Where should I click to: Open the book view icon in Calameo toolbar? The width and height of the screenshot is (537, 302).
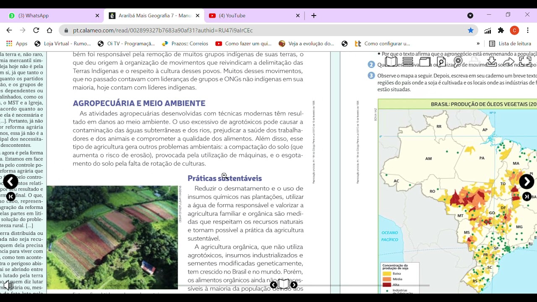[x=391, y=62]
